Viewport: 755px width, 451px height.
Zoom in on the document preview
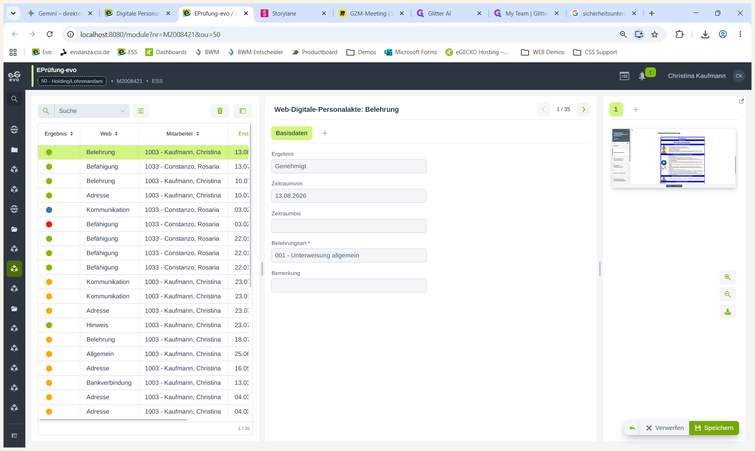click(727, 277)
